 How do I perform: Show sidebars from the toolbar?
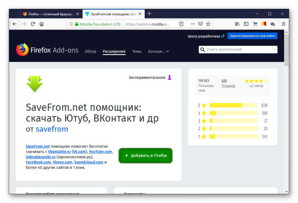point(246,24)
